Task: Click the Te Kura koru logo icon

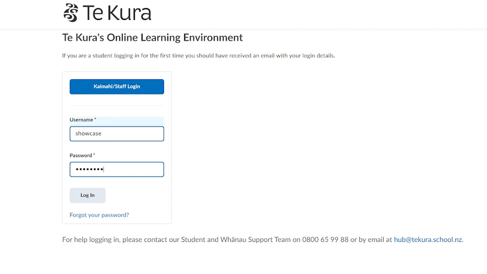Action: [71, 13]
